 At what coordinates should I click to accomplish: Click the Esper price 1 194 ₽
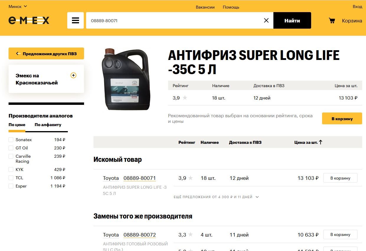click(x=58, y=186)
